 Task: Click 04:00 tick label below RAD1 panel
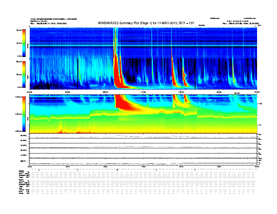click(x=68, y=92)
